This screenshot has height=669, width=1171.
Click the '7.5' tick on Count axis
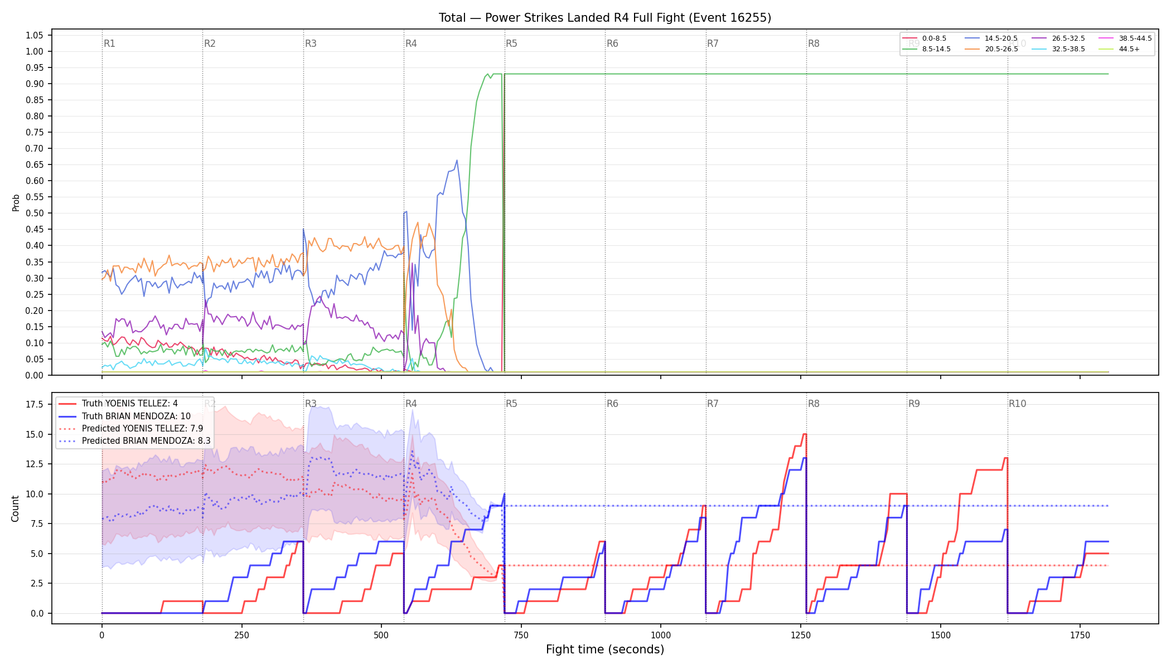pyautogui.click(x=37, y=523)
